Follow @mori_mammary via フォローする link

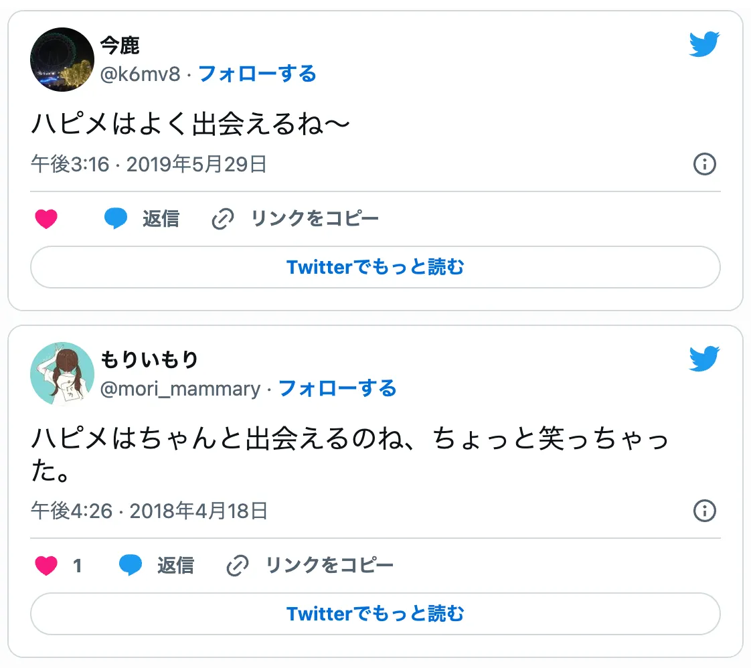pos(338,388)
